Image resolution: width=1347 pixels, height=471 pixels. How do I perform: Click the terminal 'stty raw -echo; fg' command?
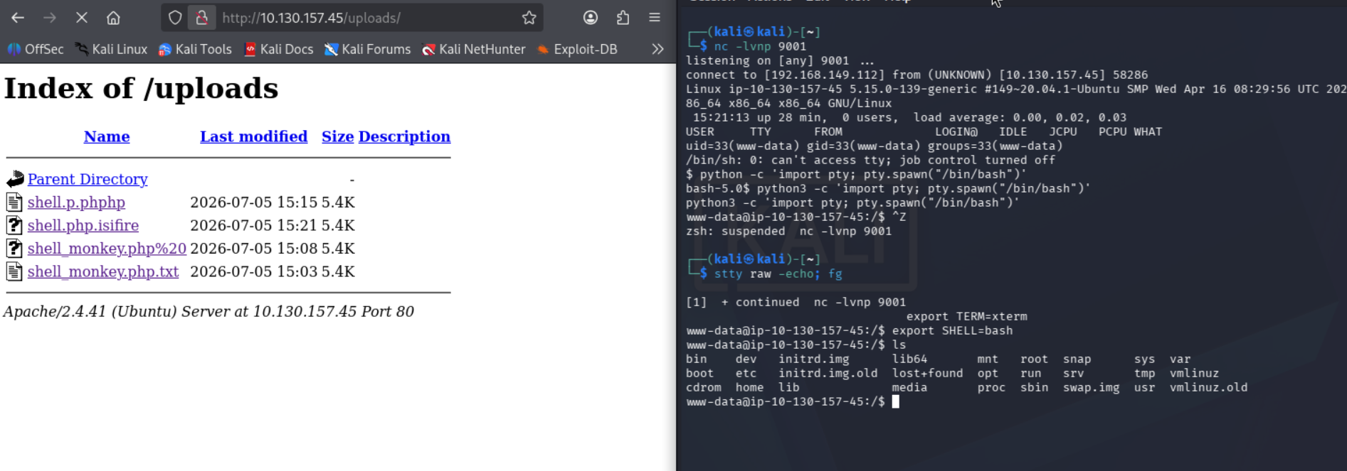778,274
